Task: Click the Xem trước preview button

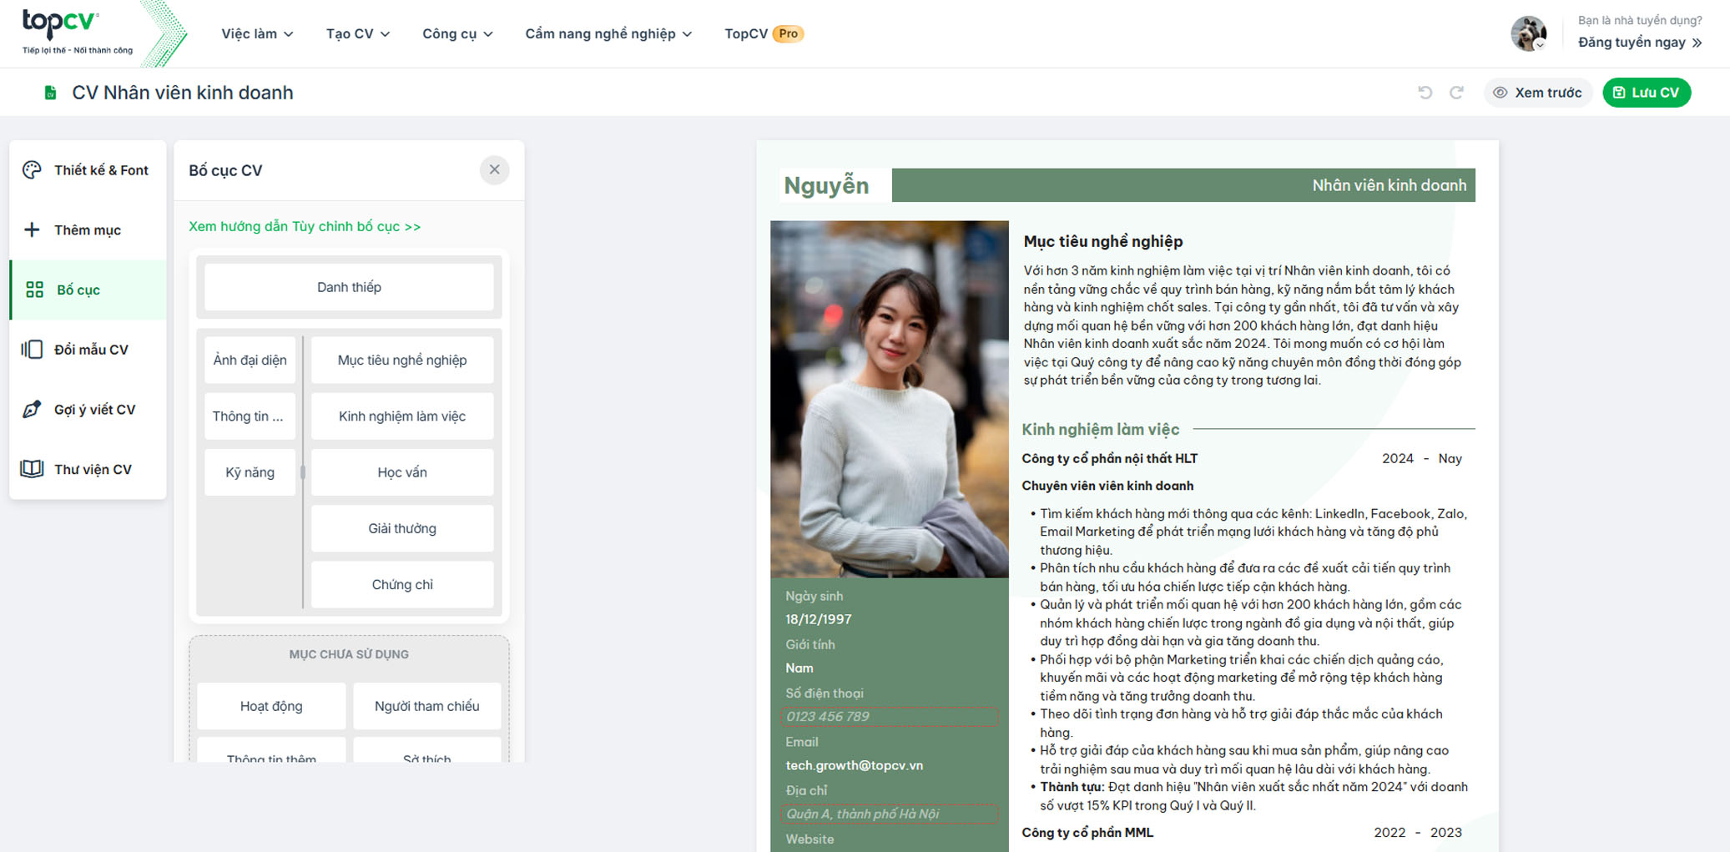Action: (x=1537, y=93)
